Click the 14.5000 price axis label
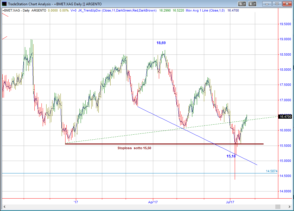294x211 pixels. [285, 176]
